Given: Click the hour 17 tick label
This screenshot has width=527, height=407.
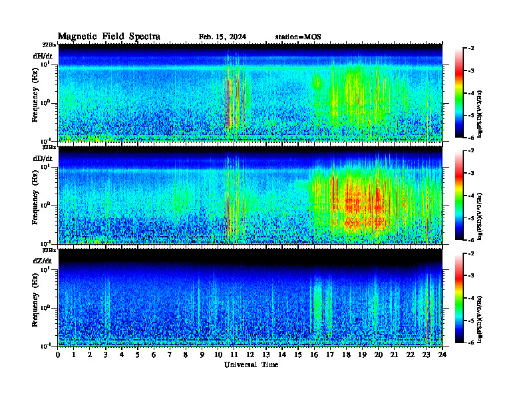Looking at the screenshot, I should [x=331, y=354].
